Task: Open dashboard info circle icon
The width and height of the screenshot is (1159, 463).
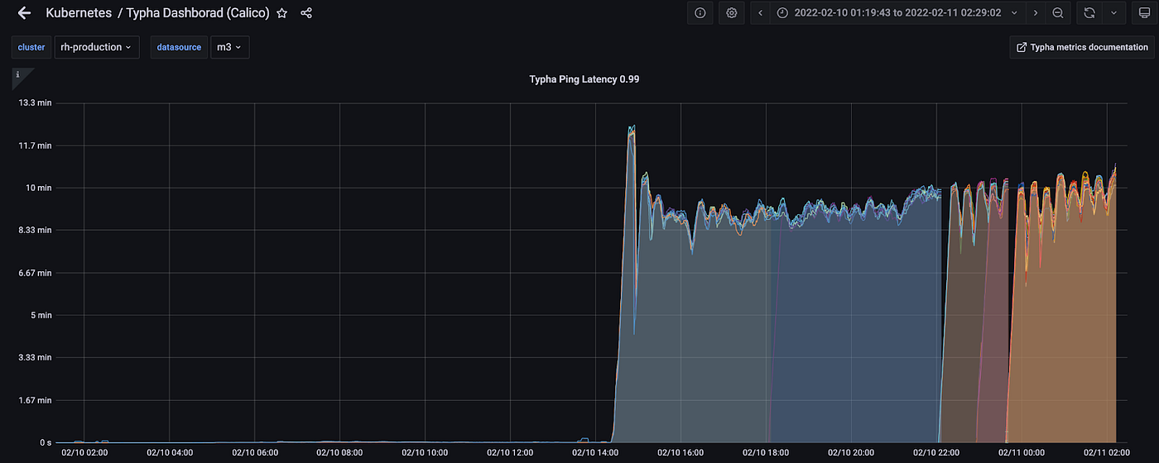Action: [700, 13]
